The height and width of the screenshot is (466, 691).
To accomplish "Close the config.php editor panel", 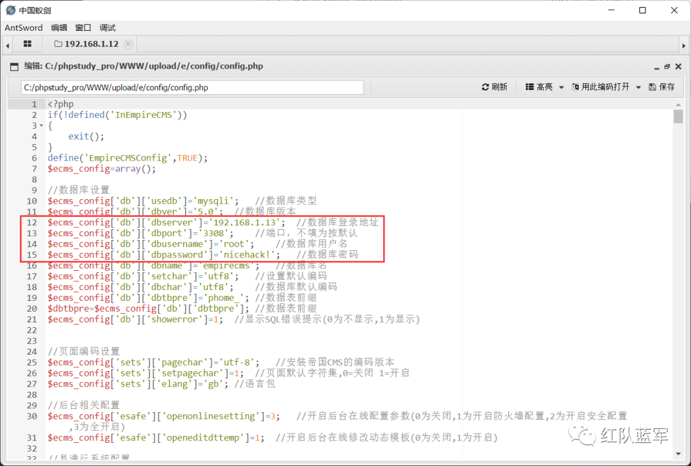I will pyautogui.click(x=678, y=67).
